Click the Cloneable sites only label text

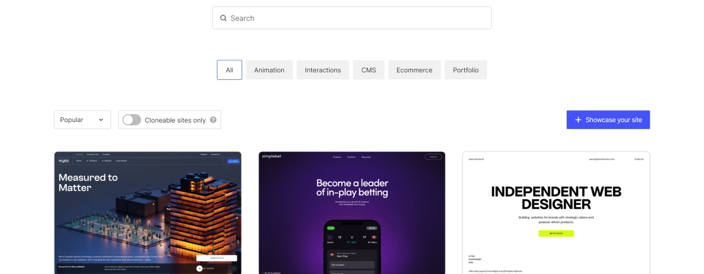tap(175, 120)
